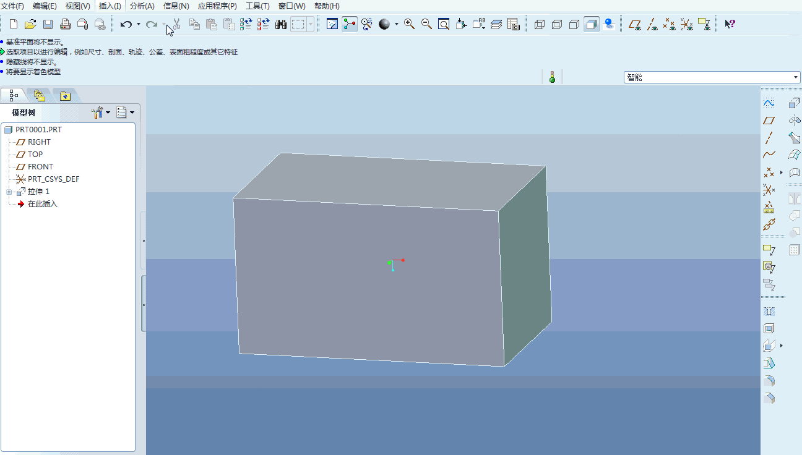Regenerate the model
Image resolution: width=802 pixels, height=455 pixels.
coord(246,24)
